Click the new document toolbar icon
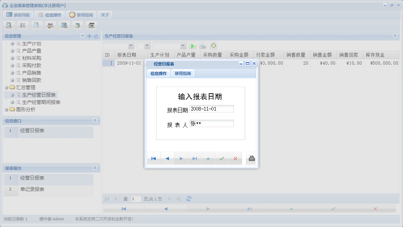This screenshot has height=227, width=403. point(36,25)
